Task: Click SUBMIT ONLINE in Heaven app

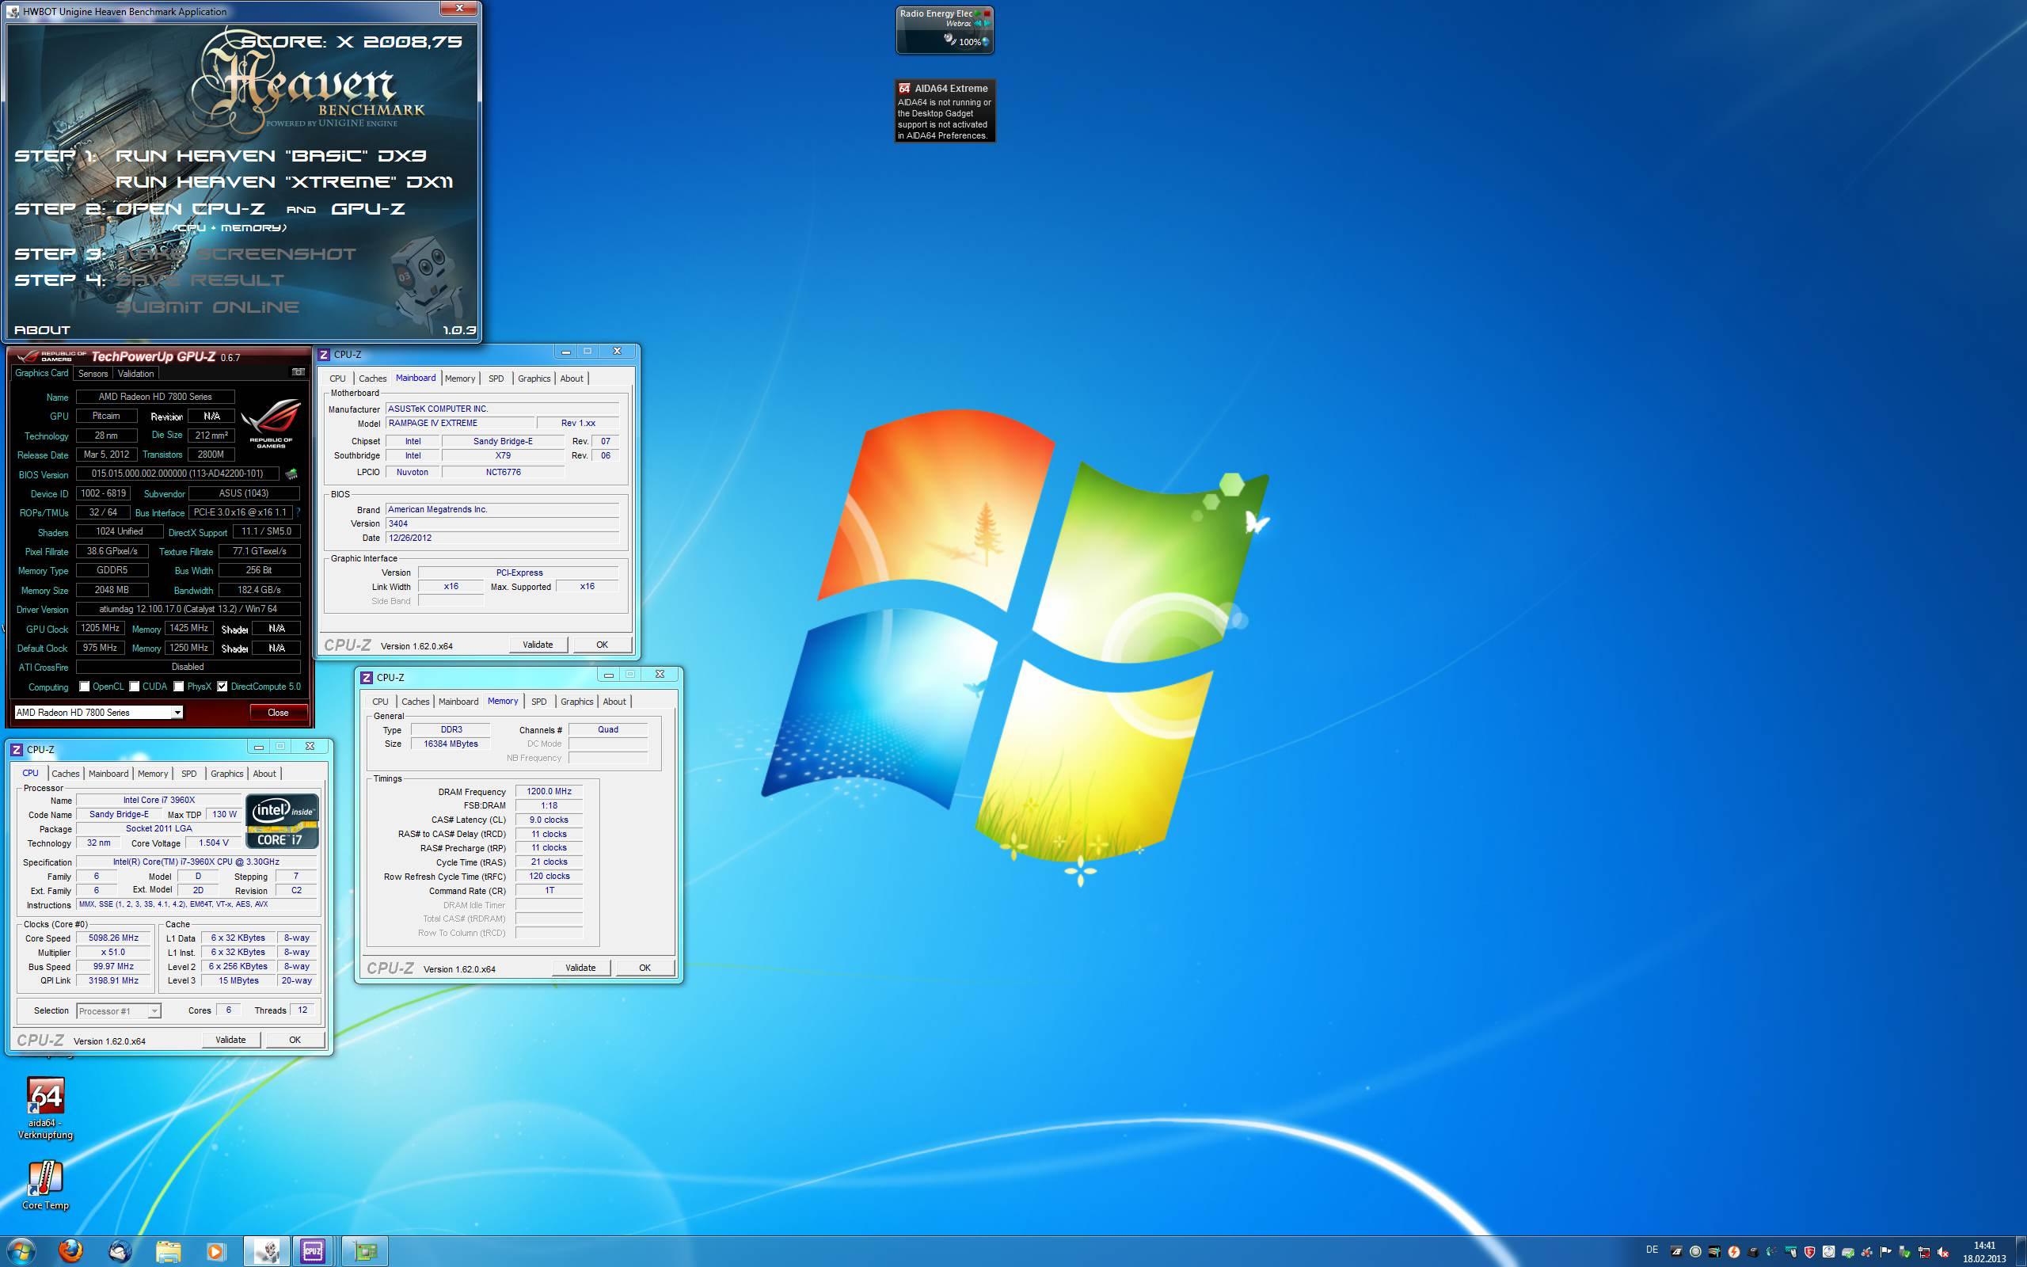Action: 207,306
